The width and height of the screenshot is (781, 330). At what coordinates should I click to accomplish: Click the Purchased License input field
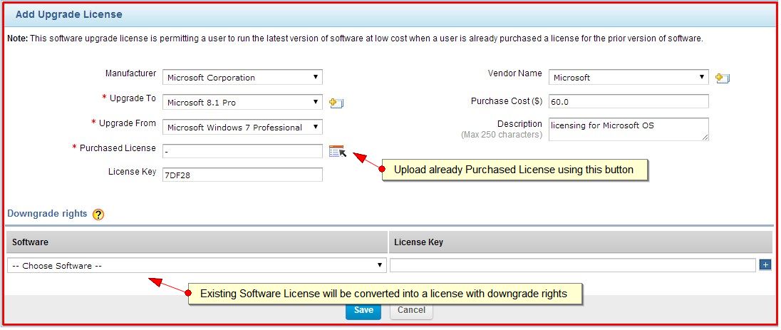click(x=242, y=151)
